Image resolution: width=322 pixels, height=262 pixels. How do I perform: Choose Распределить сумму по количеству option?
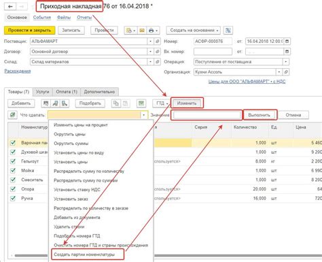[x=89, y=171]
